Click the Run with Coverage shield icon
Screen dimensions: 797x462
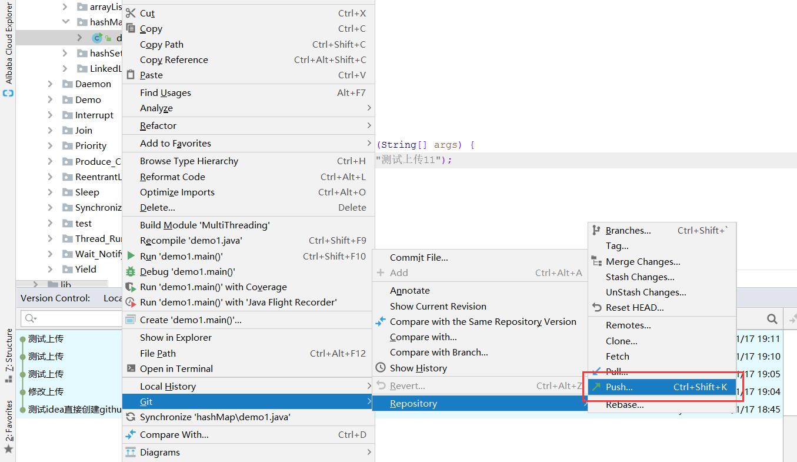[131, 287]
